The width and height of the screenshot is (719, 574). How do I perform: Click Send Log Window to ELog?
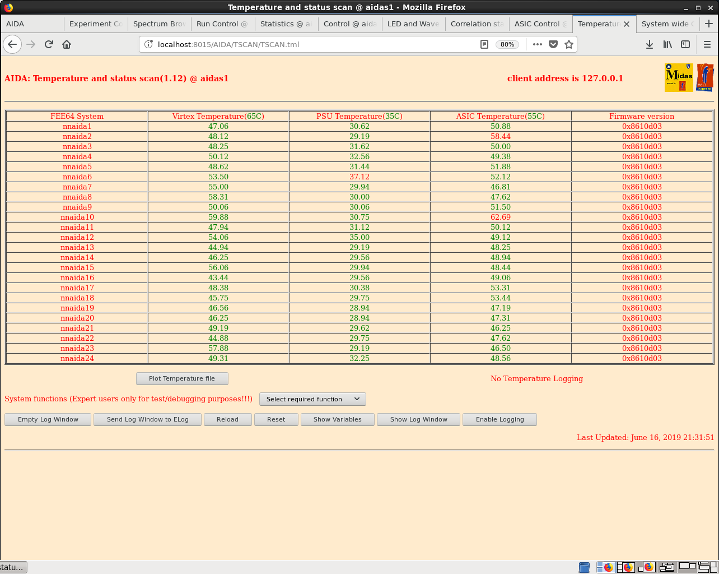pyautogui.click(x=148, y=419)
